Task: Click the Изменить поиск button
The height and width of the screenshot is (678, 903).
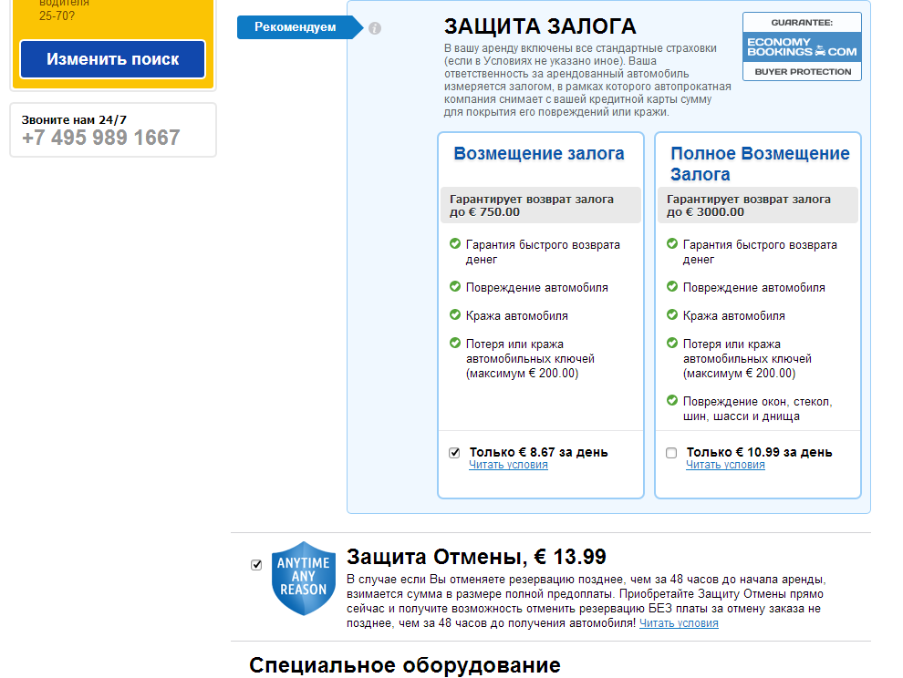Action: click(113, 59)
